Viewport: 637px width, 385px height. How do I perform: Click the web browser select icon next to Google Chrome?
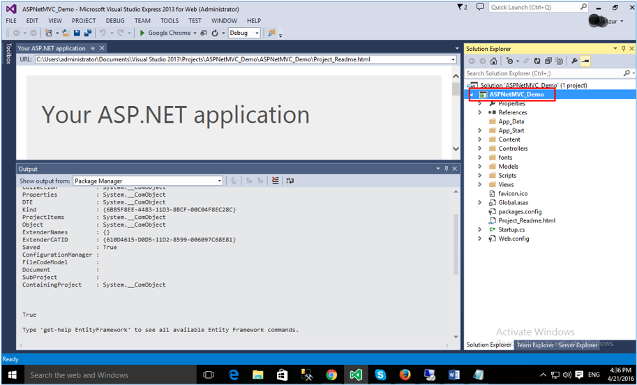coord(204,33)
